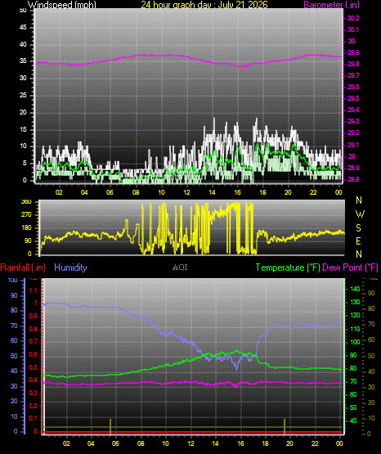Screen dimensions: 381x454
Task: Click the 110 value on the green temperature axis
Action: [x=355, y=329]
